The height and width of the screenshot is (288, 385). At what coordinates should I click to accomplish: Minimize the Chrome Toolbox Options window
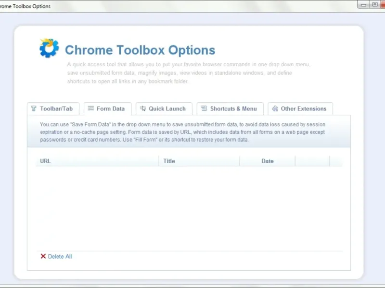pyautogui.click(x=364, y=5)
